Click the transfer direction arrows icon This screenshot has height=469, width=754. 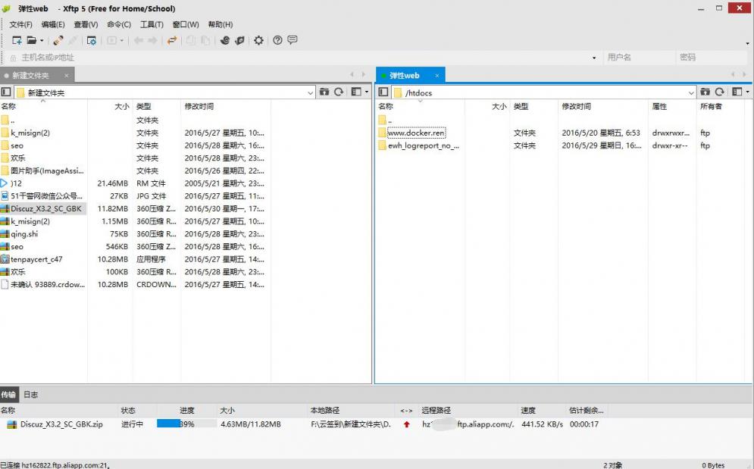[172, 40]
